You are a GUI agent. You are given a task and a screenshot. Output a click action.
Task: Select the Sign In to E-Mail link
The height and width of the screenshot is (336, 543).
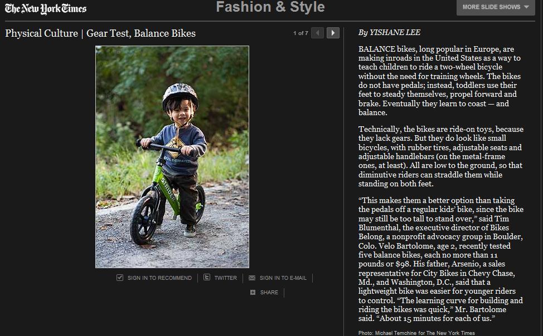[283, 278]
